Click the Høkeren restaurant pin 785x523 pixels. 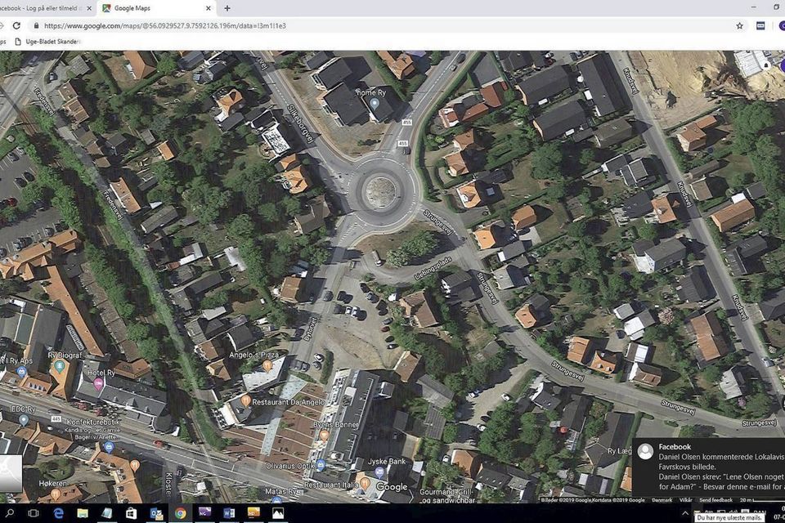tap(56, 494)
